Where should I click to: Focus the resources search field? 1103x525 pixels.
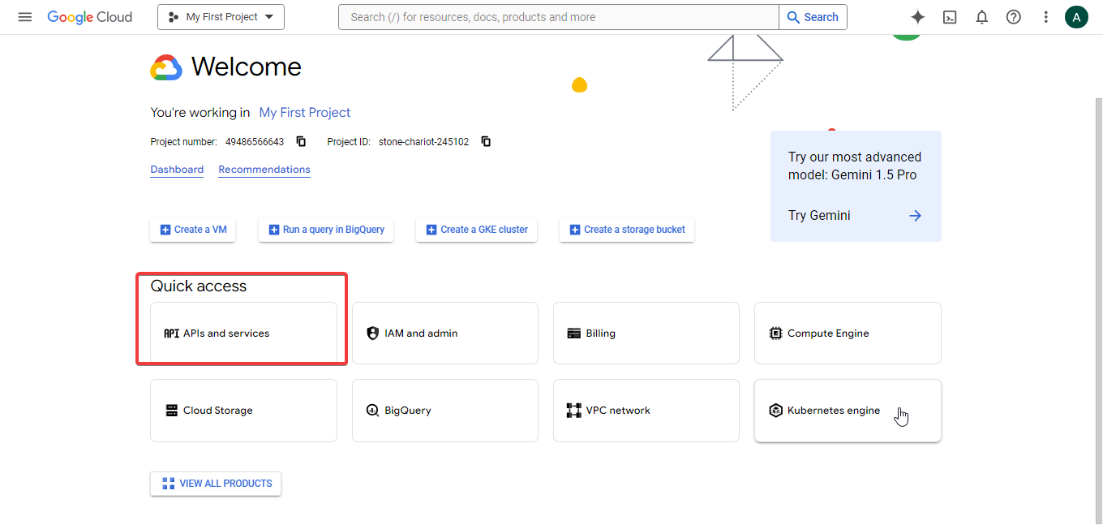(559, 17)
